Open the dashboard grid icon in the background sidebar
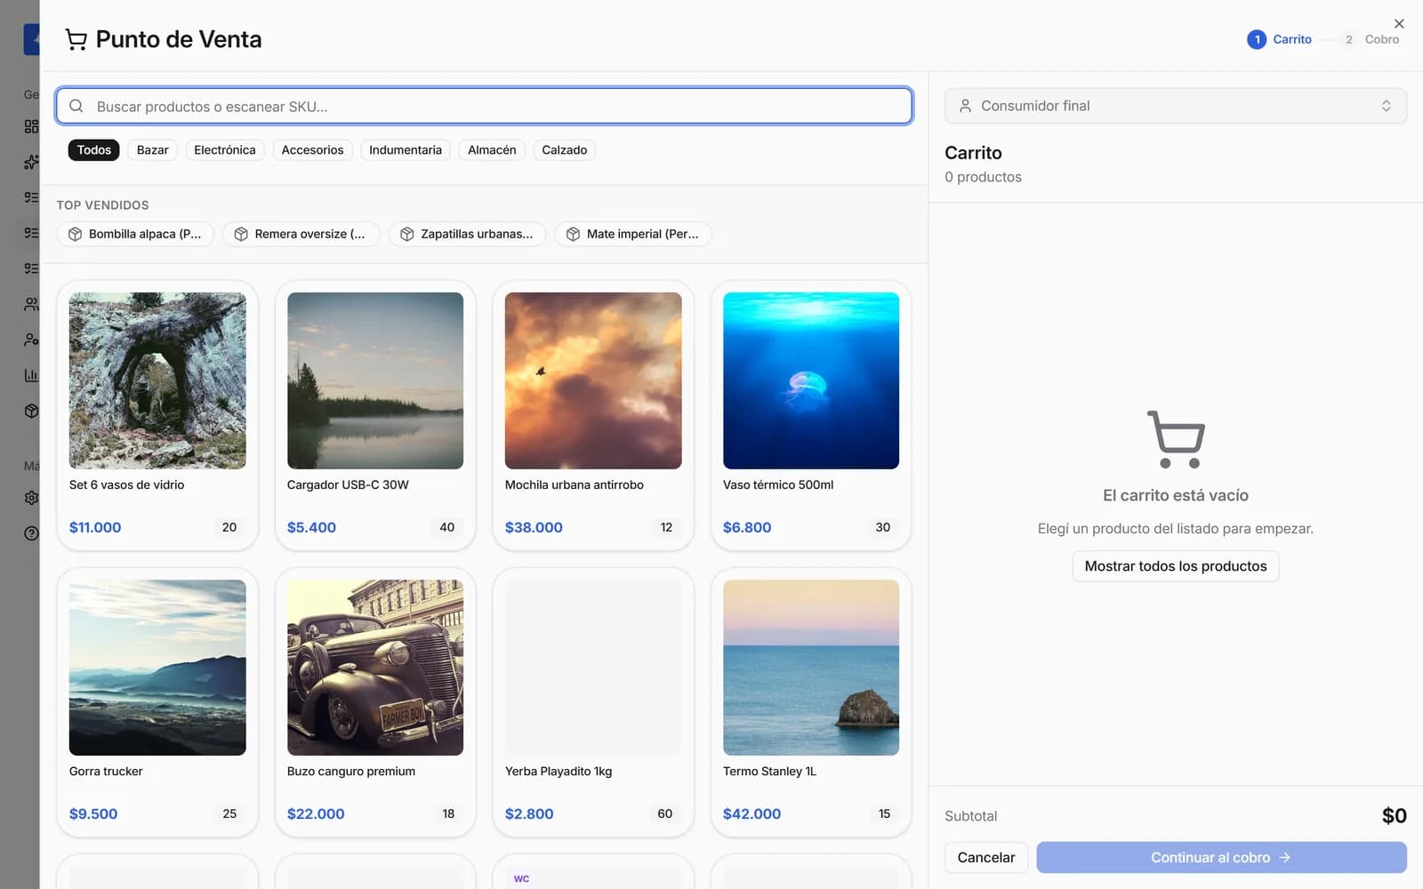The image size is (1423, 889). click(32, 126)
